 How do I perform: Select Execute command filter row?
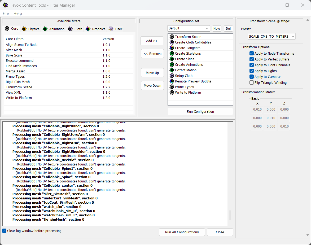click(69, 60)
